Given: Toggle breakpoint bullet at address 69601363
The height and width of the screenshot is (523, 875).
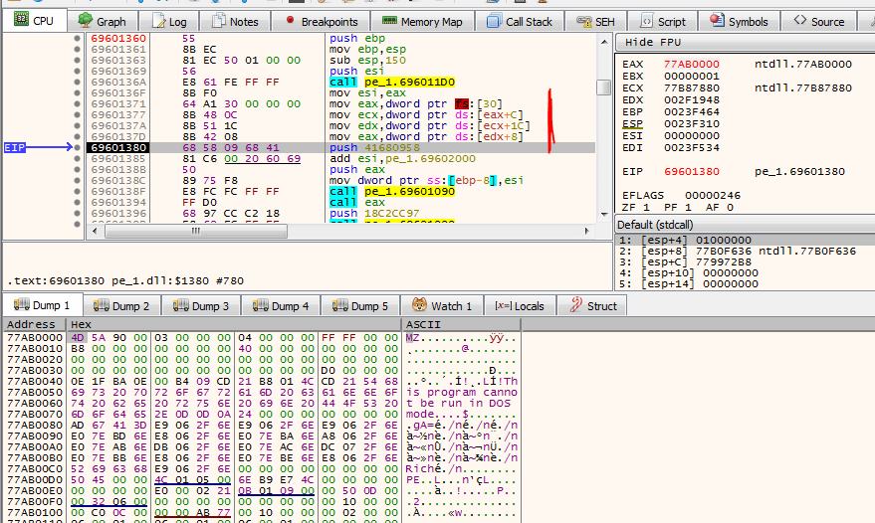Looking at the screenshot, I should tap(77, 61).
